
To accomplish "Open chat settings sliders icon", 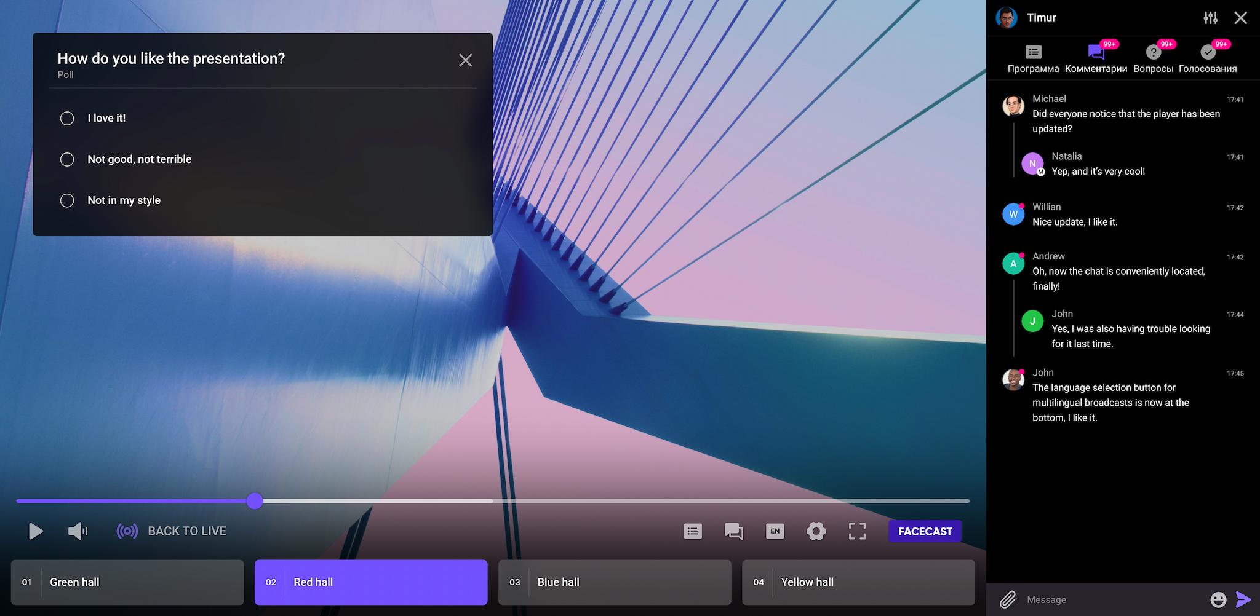I will pos(1210,18).
